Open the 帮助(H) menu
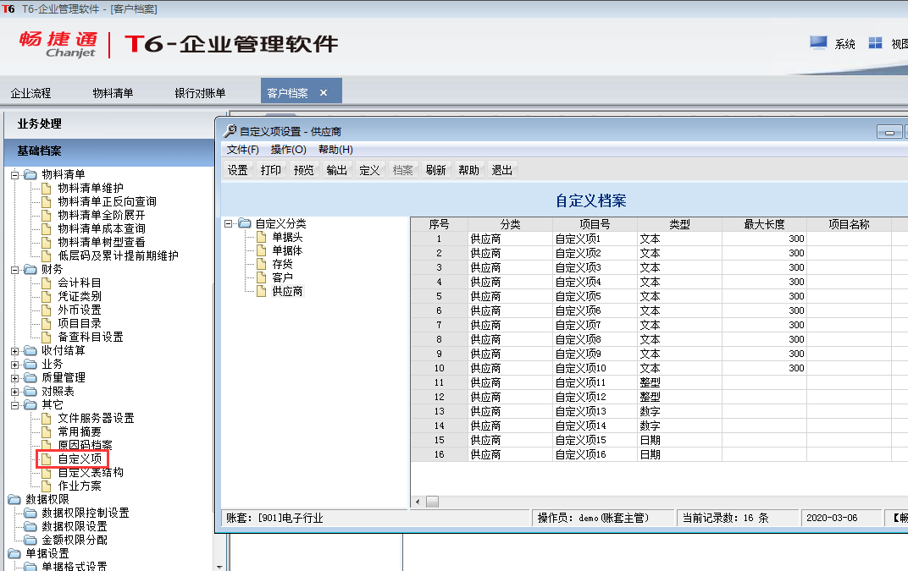Viewport: 908px width, 571px height. pos(336,150)
